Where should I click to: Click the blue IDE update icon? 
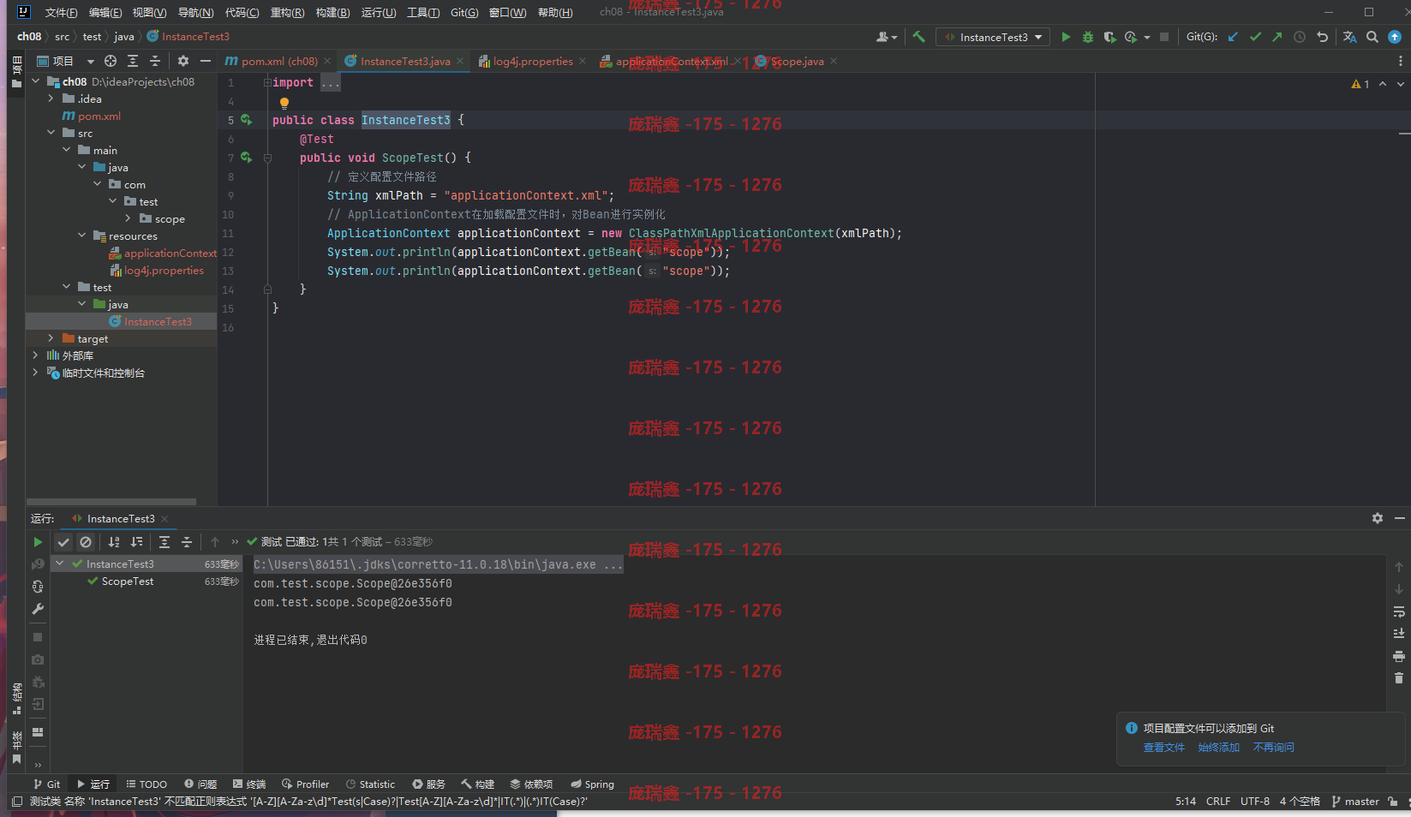(x=1395, y=37)
